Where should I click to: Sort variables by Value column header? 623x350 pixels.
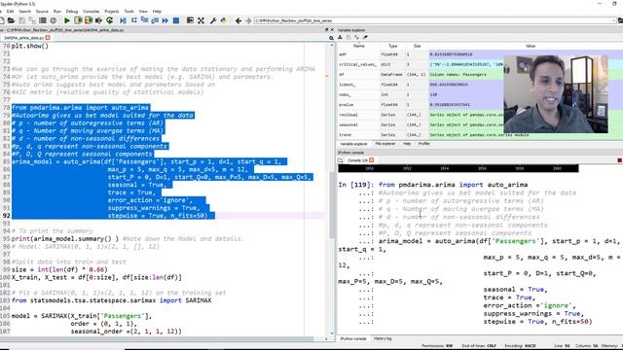[531, 46]
